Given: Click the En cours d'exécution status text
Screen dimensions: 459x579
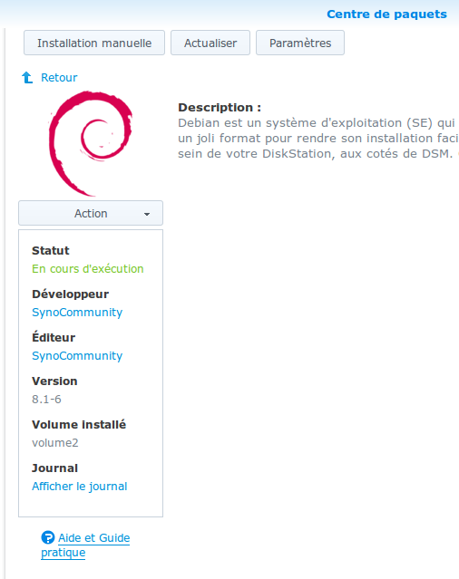Looking at the screenshot, I should pyautogui.click(x=88, y=269).
